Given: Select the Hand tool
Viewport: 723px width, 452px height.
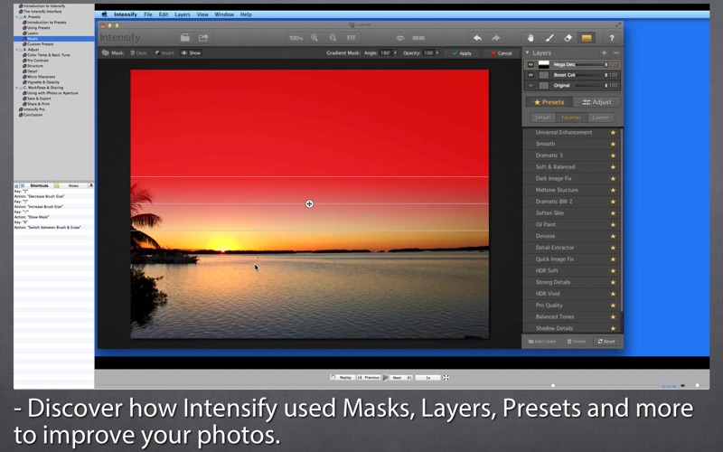Looking at the screenshot, I should [531, 38].
